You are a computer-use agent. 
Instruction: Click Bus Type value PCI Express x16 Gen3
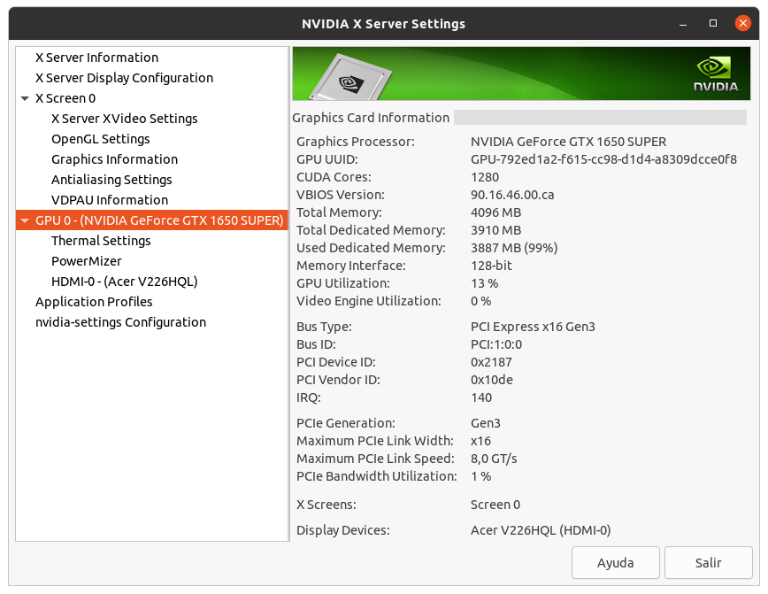pyautogui.click(x=533, y=327)
